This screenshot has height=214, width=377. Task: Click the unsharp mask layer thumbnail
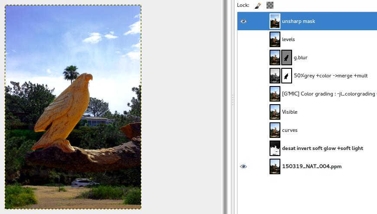coord(275,21)
